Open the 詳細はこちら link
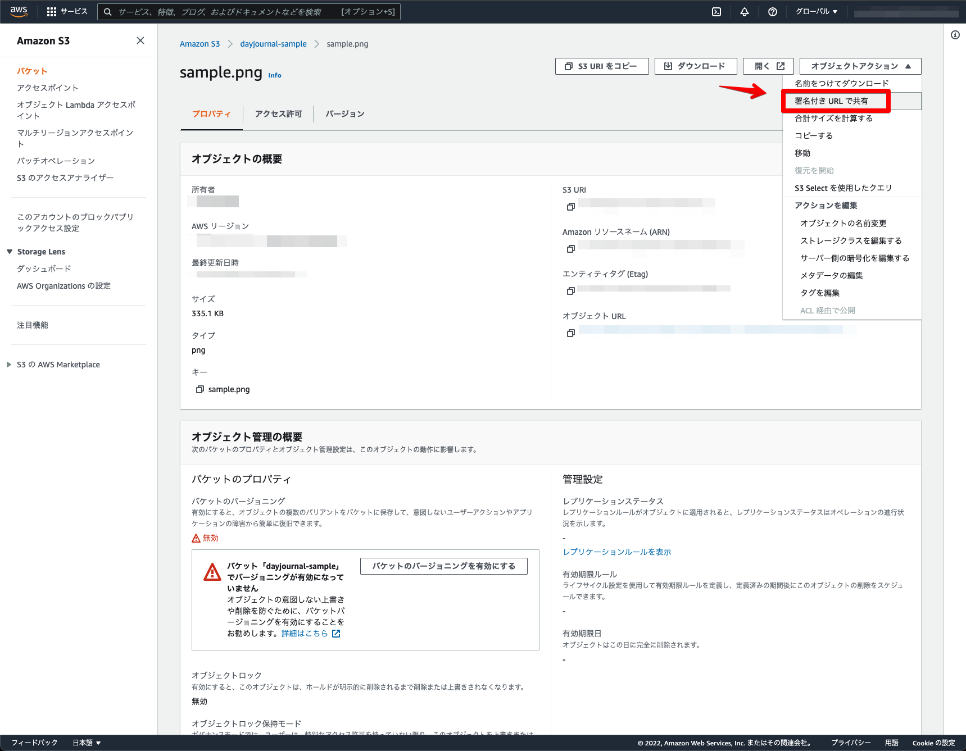 305,634
